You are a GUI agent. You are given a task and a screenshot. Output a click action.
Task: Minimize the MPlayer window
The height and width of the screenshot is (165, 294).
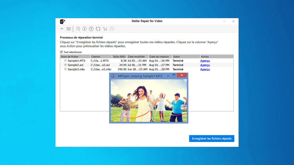tap(168, 76)
